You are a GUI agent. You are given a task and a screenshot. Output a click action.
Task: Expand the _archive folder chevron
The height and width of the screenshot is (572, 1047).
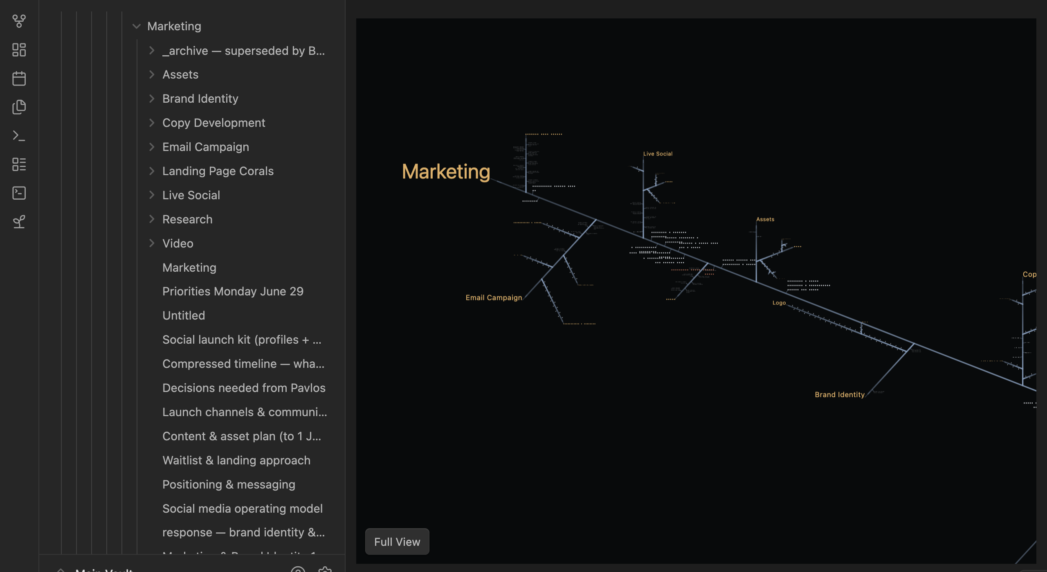coord(152,50)
